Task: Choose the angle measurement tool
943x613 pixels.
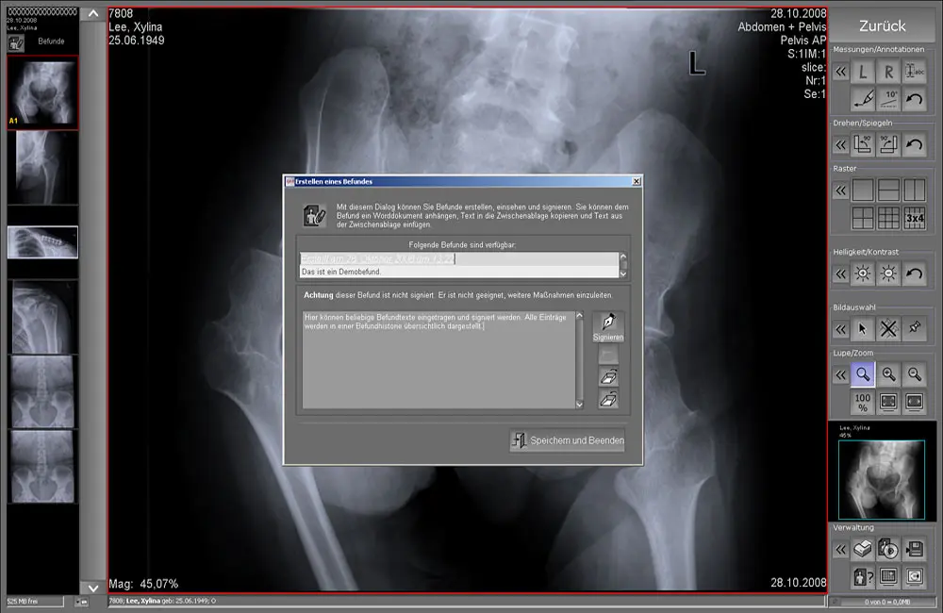Action: click(888, 97)
